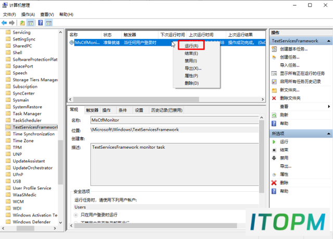Toggle the Action pane toolbar icon

(x=49, y=23)
